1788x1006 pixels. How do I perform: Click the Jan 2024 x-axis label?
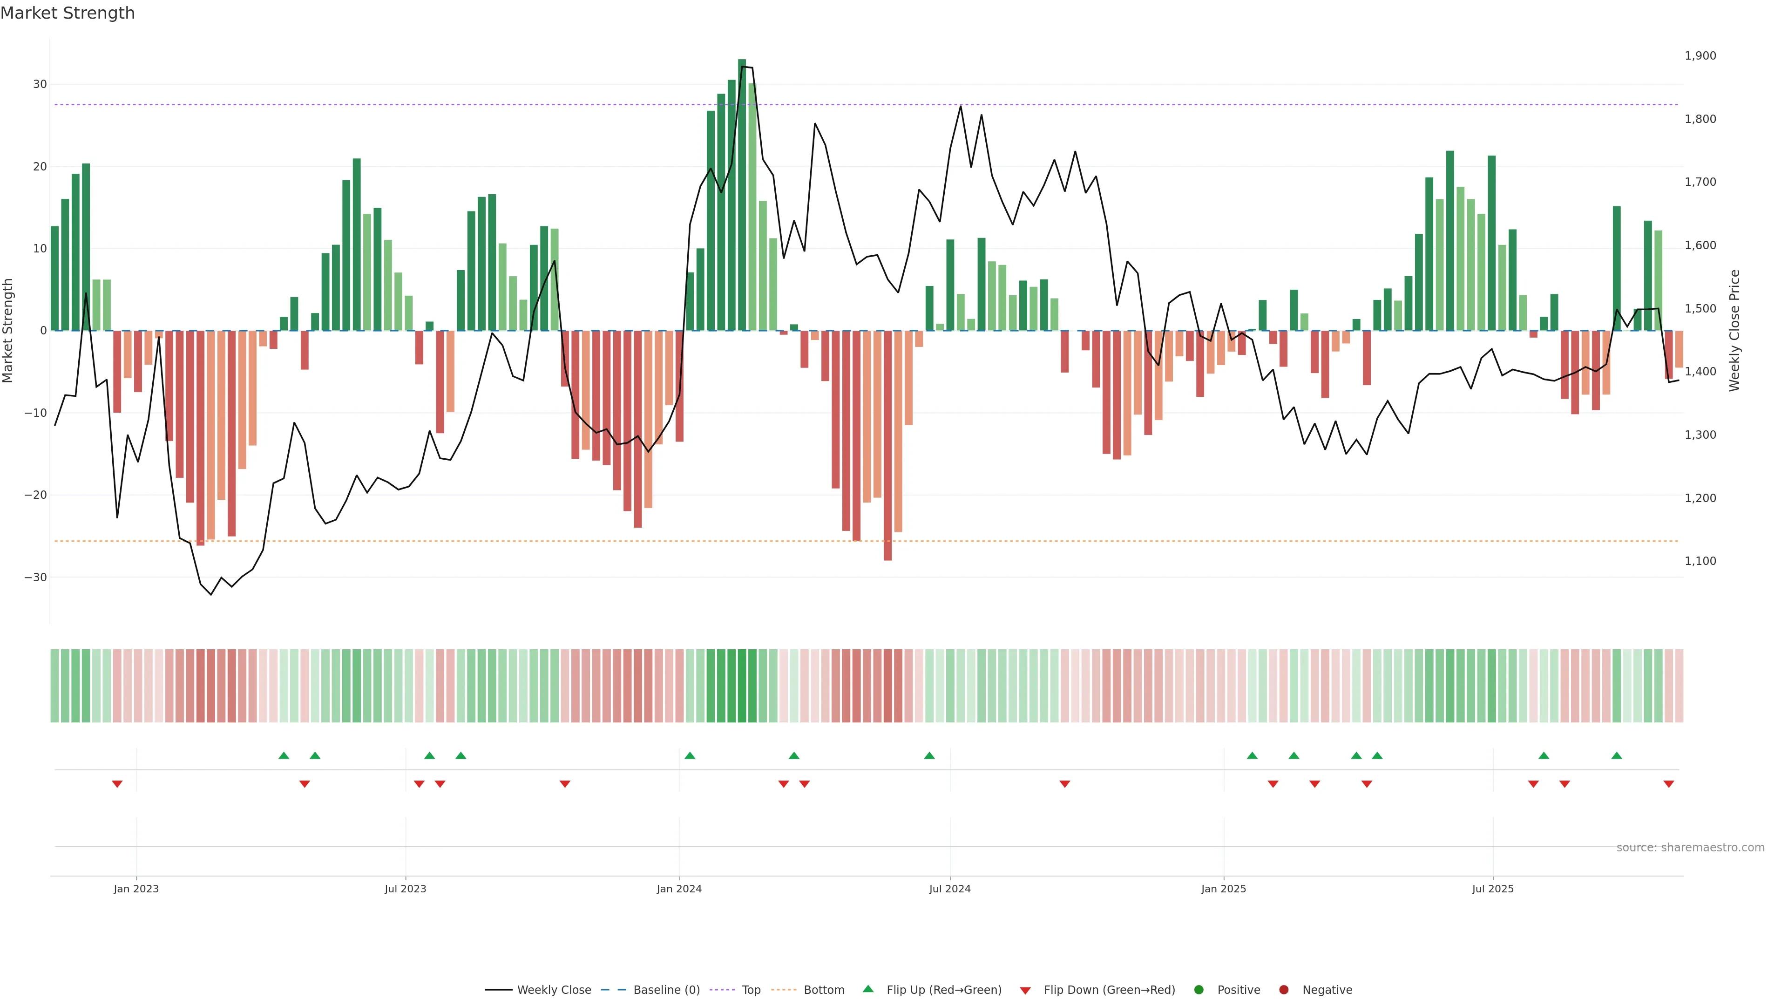(679, 889)
